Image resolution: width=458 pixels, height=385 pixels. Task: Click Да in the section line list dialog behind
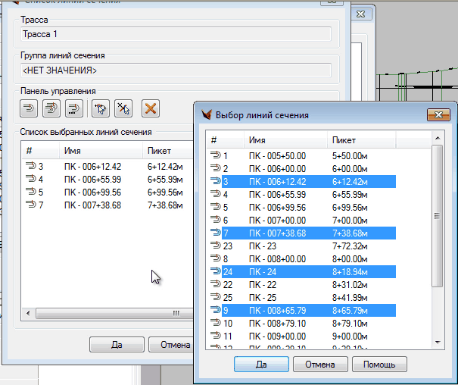[117, 345]
